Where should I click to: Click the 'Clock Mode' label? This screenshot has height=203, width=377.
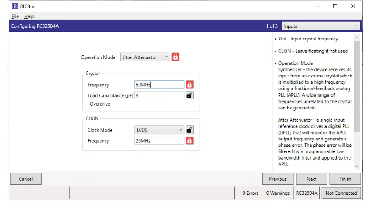coord(100,130)
